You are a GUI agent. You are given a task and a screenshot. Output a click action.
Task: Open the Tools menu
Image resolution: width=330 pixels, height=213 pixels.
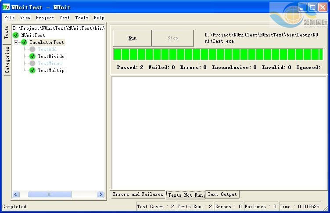(x=82, y=18)
